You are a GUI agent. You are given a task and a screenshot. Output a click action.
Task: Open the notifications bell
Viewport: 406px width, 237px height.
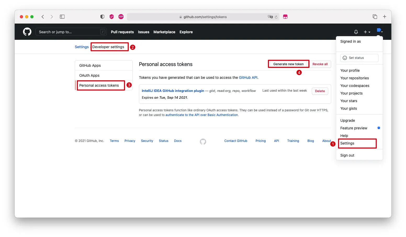pyautogui.click(x=356, y=32)
